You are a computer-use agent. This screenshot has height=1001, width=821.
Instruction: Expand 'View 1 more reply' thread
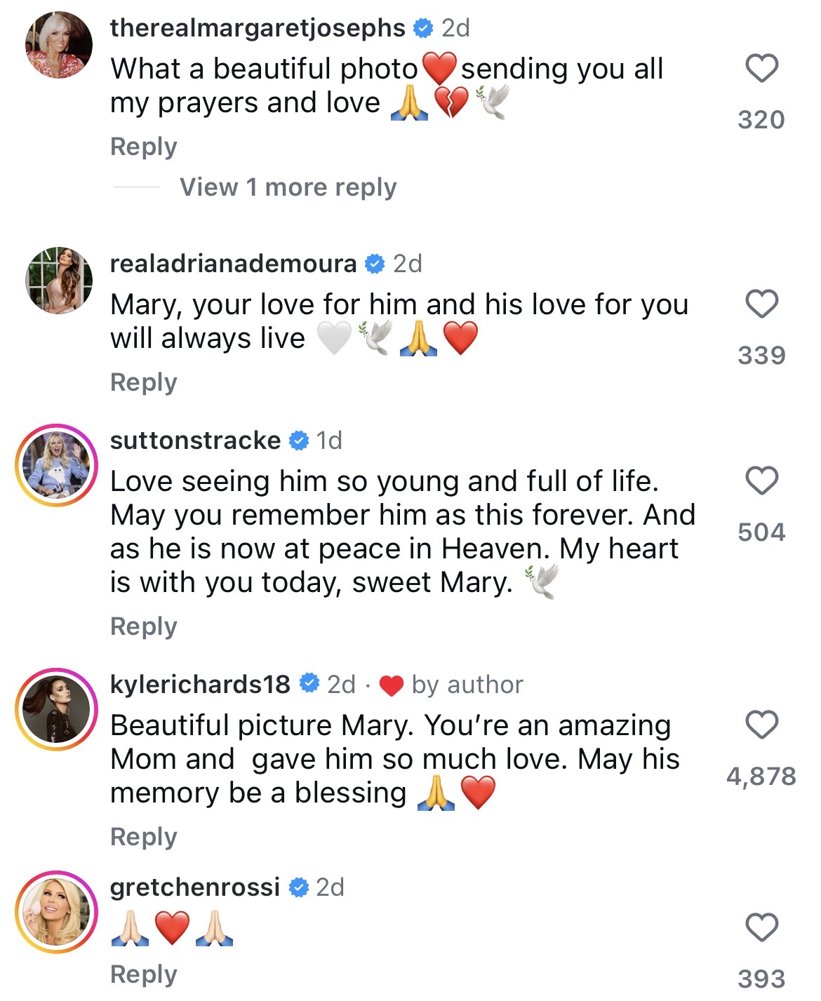click(x=288, y=187)
